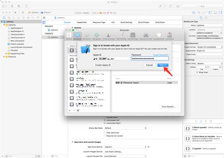Open Key Bindings preferences

pos(133,36)
